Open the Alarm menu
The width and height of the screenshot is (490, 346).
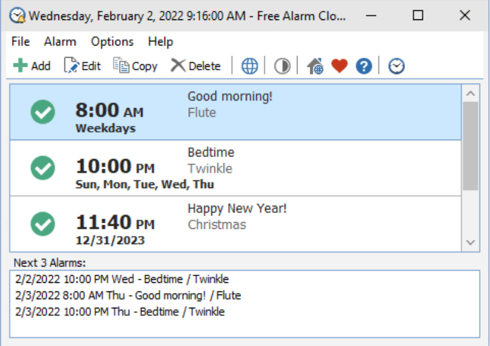click(60, 41)
